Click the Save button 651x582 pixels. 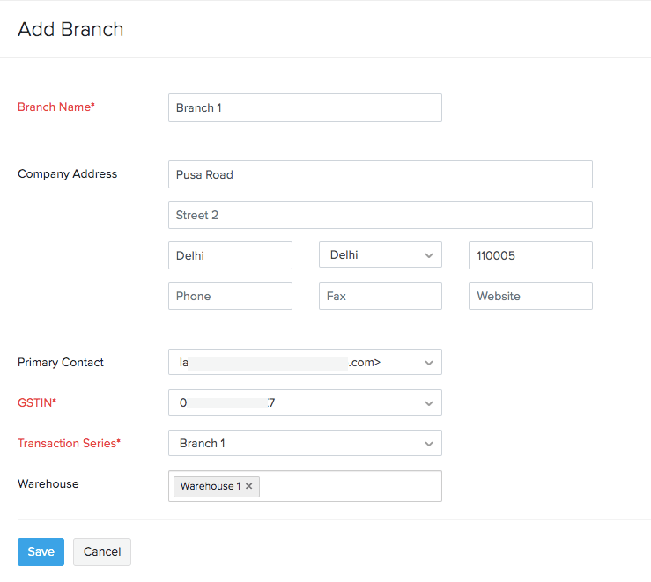point(41,552)
